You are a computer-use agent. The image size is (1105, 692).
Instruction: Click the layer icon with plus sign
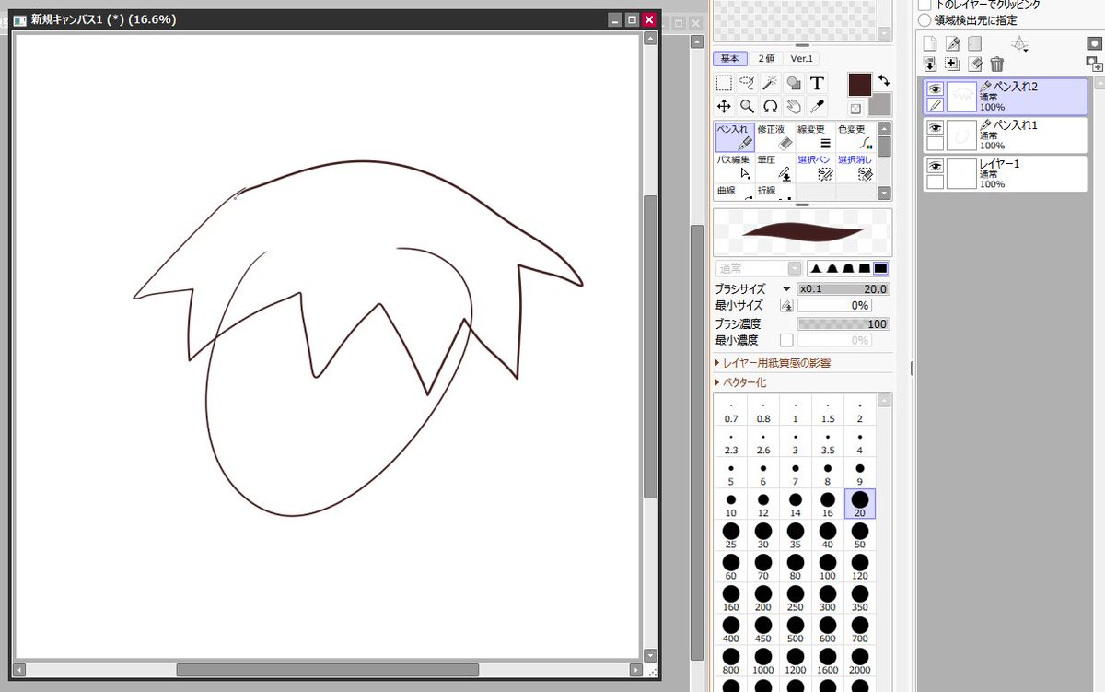[x=953, y=64]
